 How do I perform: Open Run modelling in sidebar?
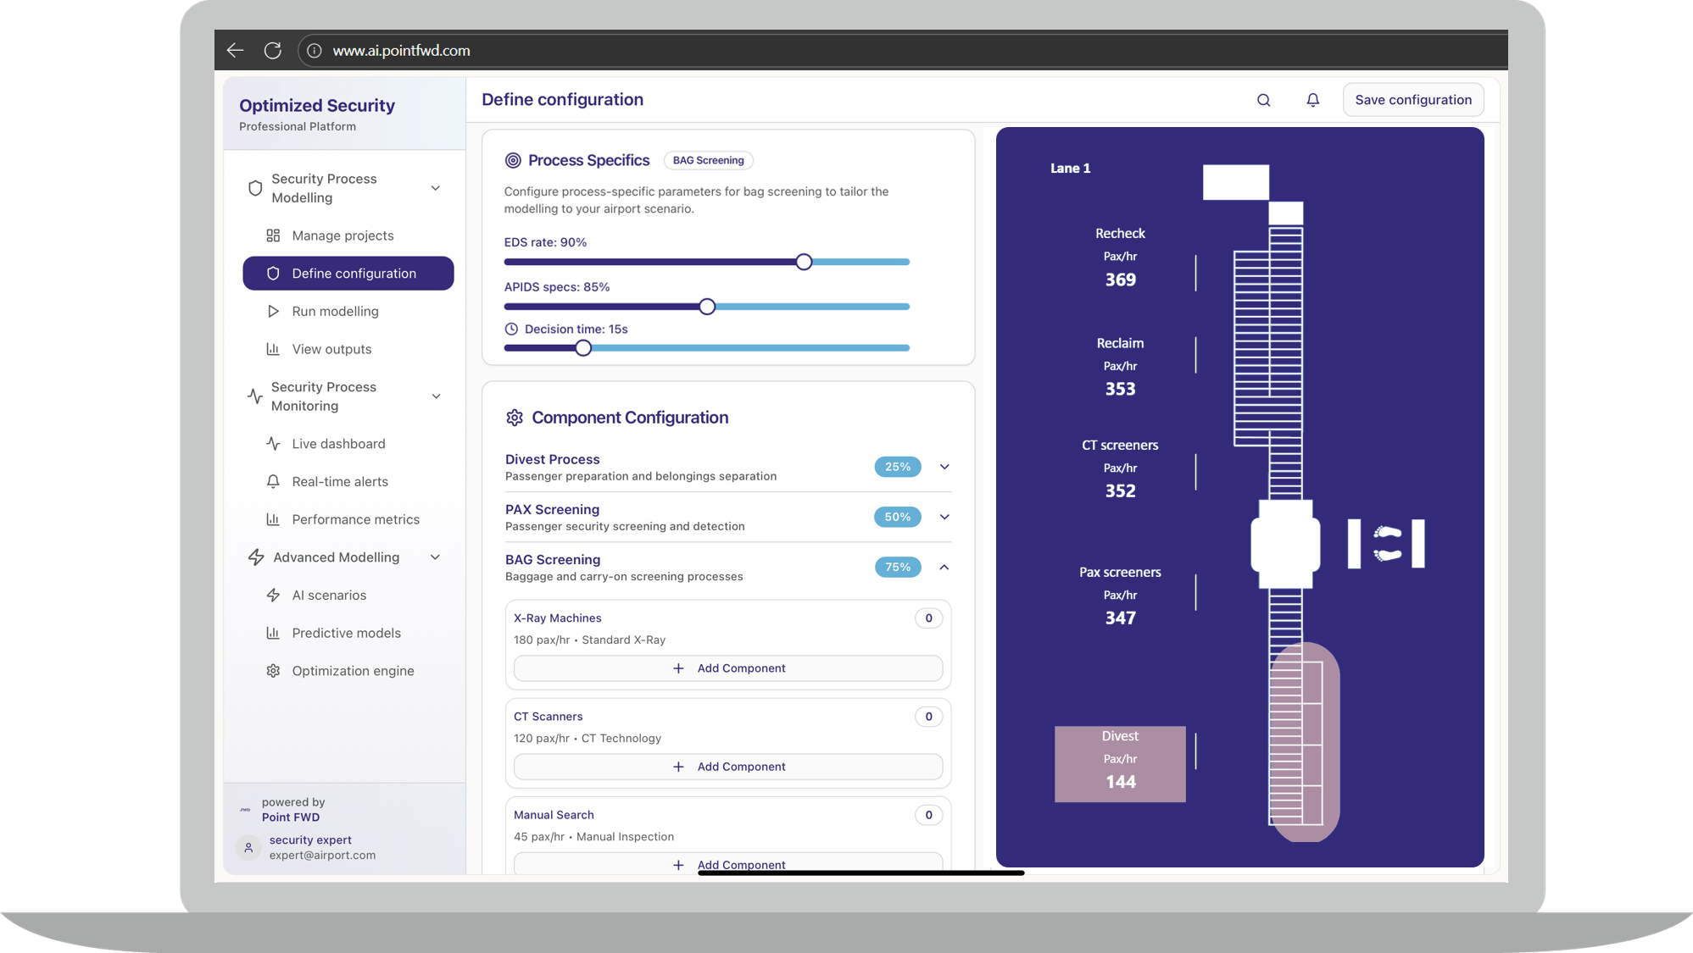tap(335, 311)
